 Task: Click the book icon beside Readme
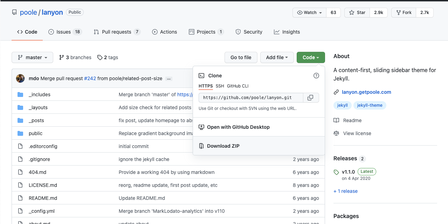coord(336,120)
